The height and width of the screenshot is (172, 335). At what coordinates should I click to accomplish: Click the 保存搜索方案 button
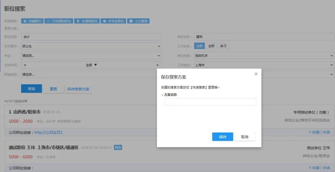(78, 89)
